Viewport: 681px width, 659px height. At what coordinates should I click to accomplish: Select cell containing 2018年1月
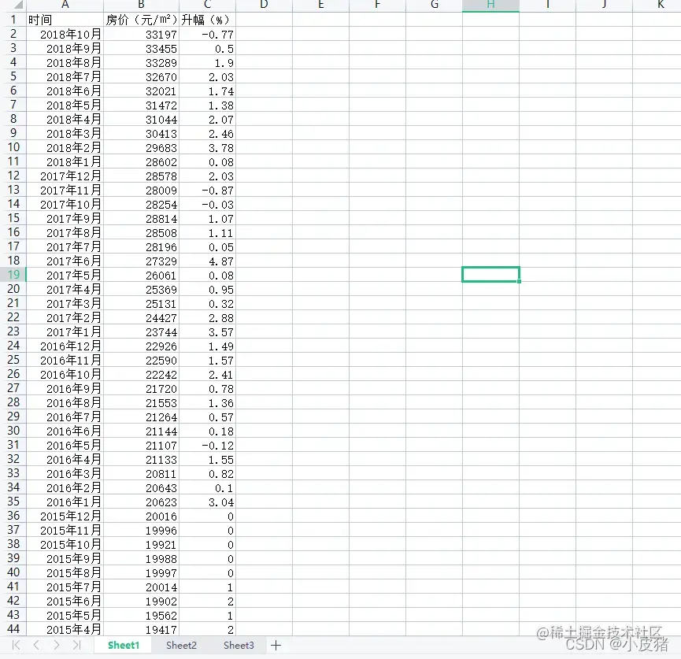65,161
